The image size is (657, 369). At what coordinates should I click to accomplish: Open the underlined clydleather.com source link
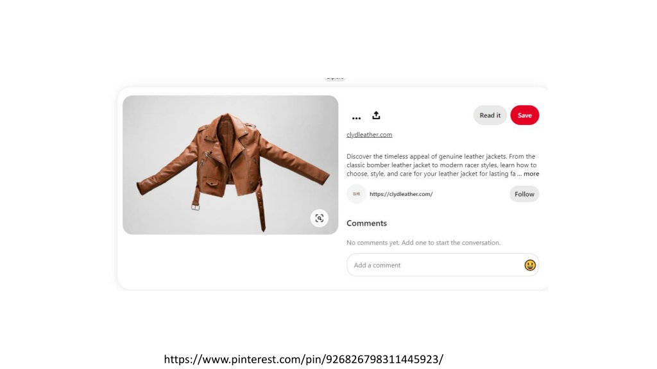coord(369,135)
